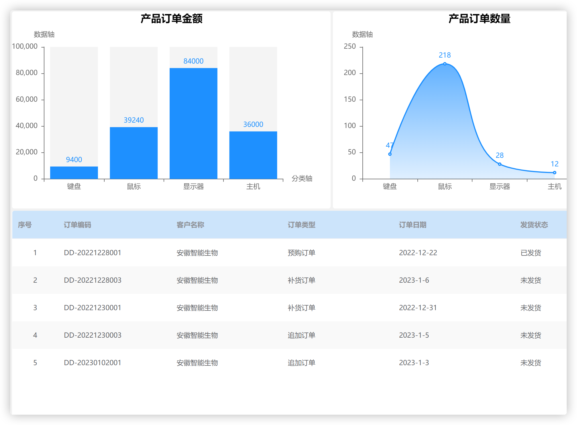Click the 发货状态 column header

point(534,225)
